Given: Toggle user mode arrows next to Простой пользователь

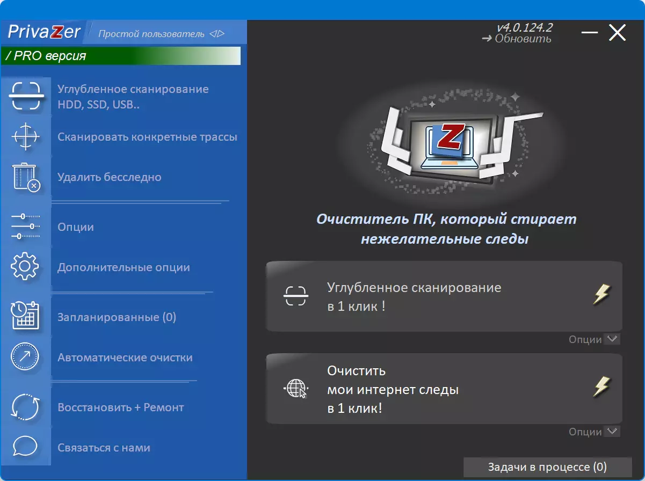Looking at the screenshot, I should [217, 34].
